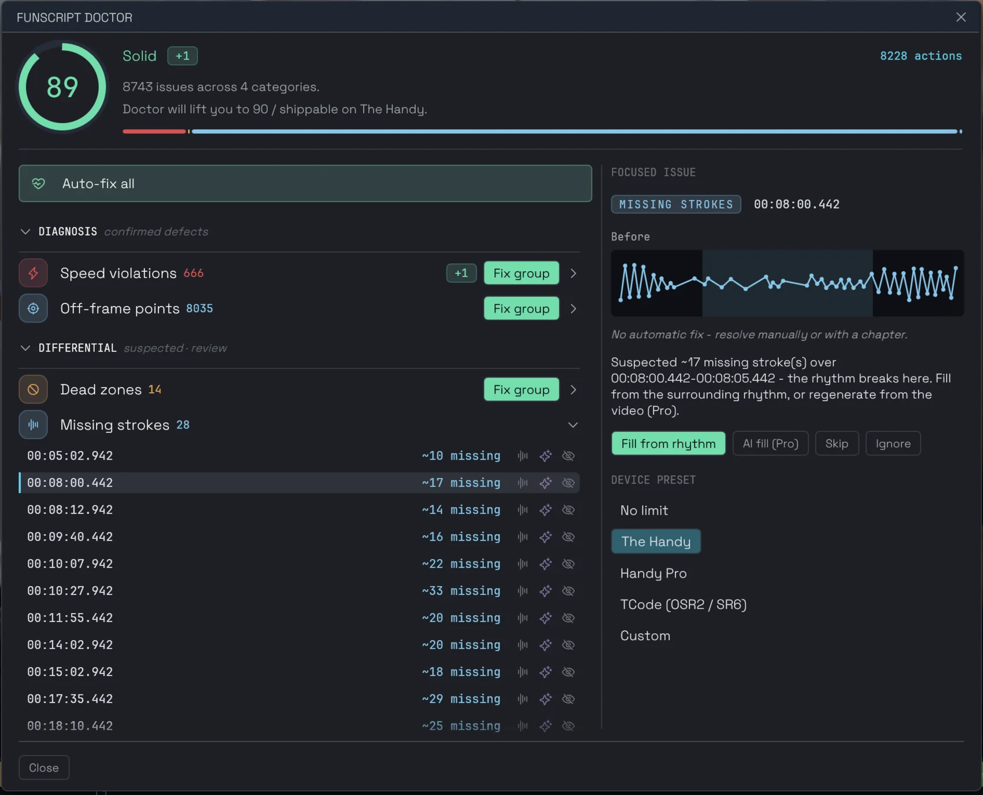Image resolution: width=983 pixels, height=795 pixels.
Task: Select the No limit device preset
Action: point(644,511)
